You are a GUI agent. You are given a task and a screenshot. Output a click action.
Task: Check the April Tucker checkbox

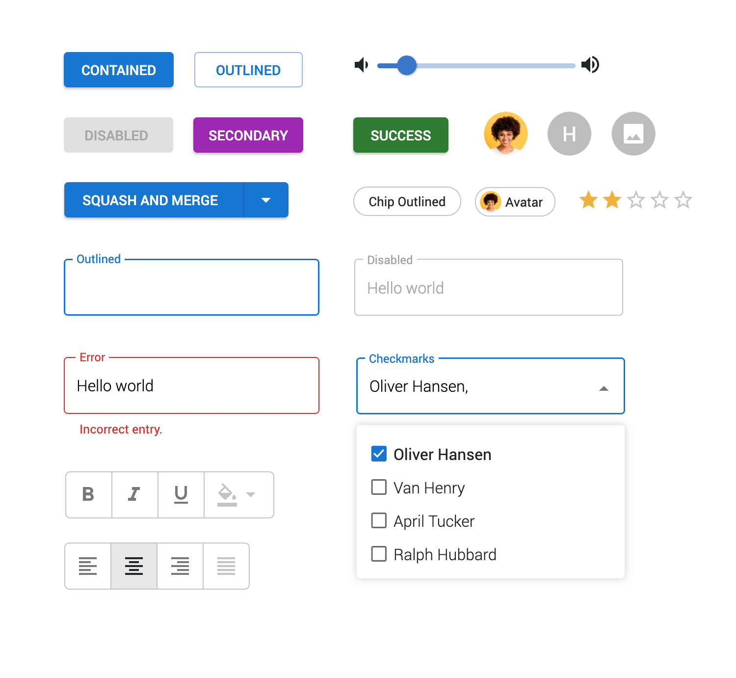tap(379, 520)
